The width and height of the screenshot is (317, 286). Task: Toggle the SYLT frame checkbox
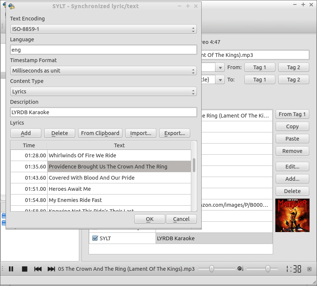pos(95,238)
